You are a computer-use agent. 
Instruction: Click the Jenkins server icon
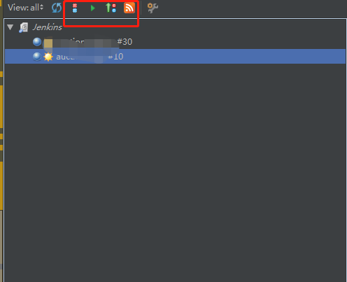23,27
